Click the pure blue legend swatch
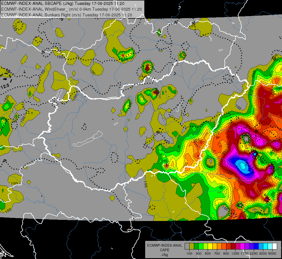This screenshot has height=259, width=282. [256, 246]
